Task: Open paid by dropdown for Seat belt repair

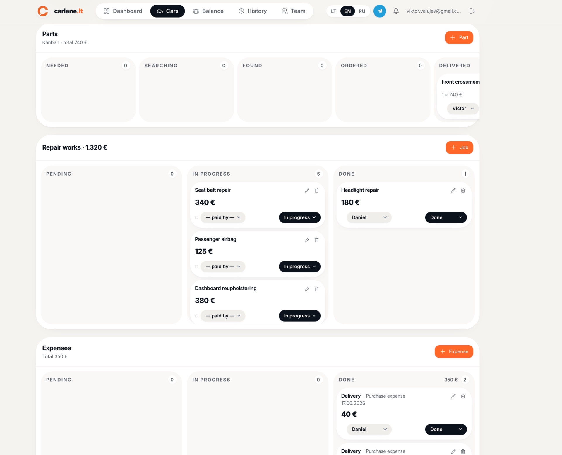Action: (223, 217)
